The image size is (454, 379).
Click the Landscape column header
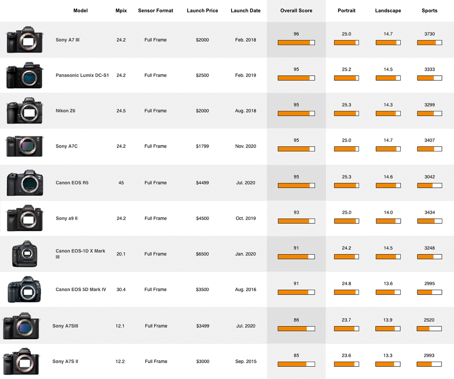click(x=388, y=11)
